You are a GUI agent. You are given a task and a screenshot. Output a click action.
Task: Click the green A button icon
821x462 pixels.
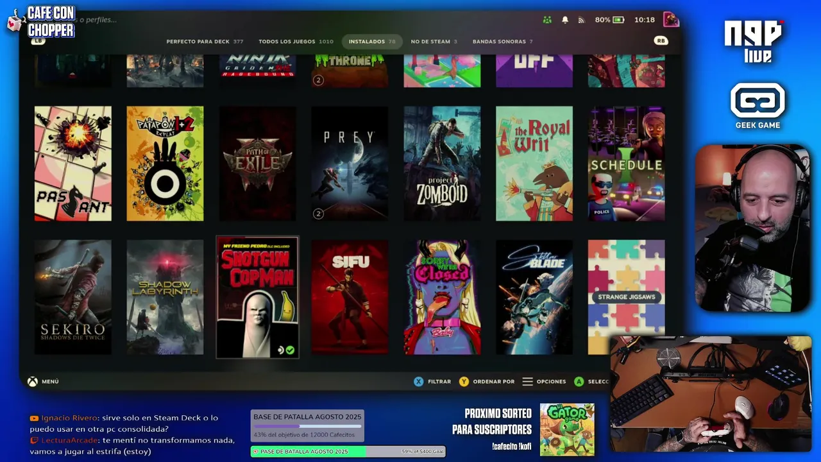579,381
